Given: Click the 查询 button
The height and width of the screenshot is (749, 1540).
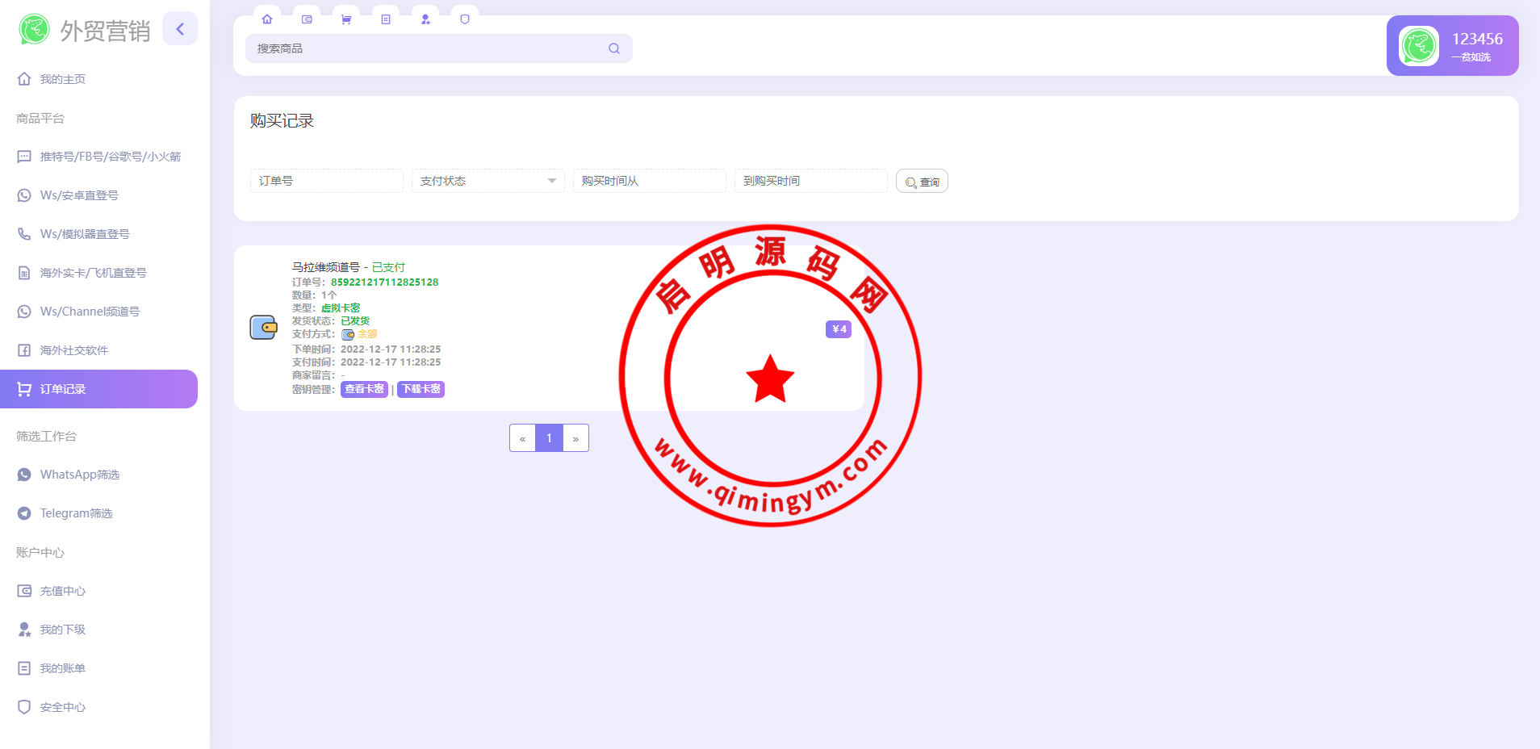Looking at the screenshot, I should point(922,182).
